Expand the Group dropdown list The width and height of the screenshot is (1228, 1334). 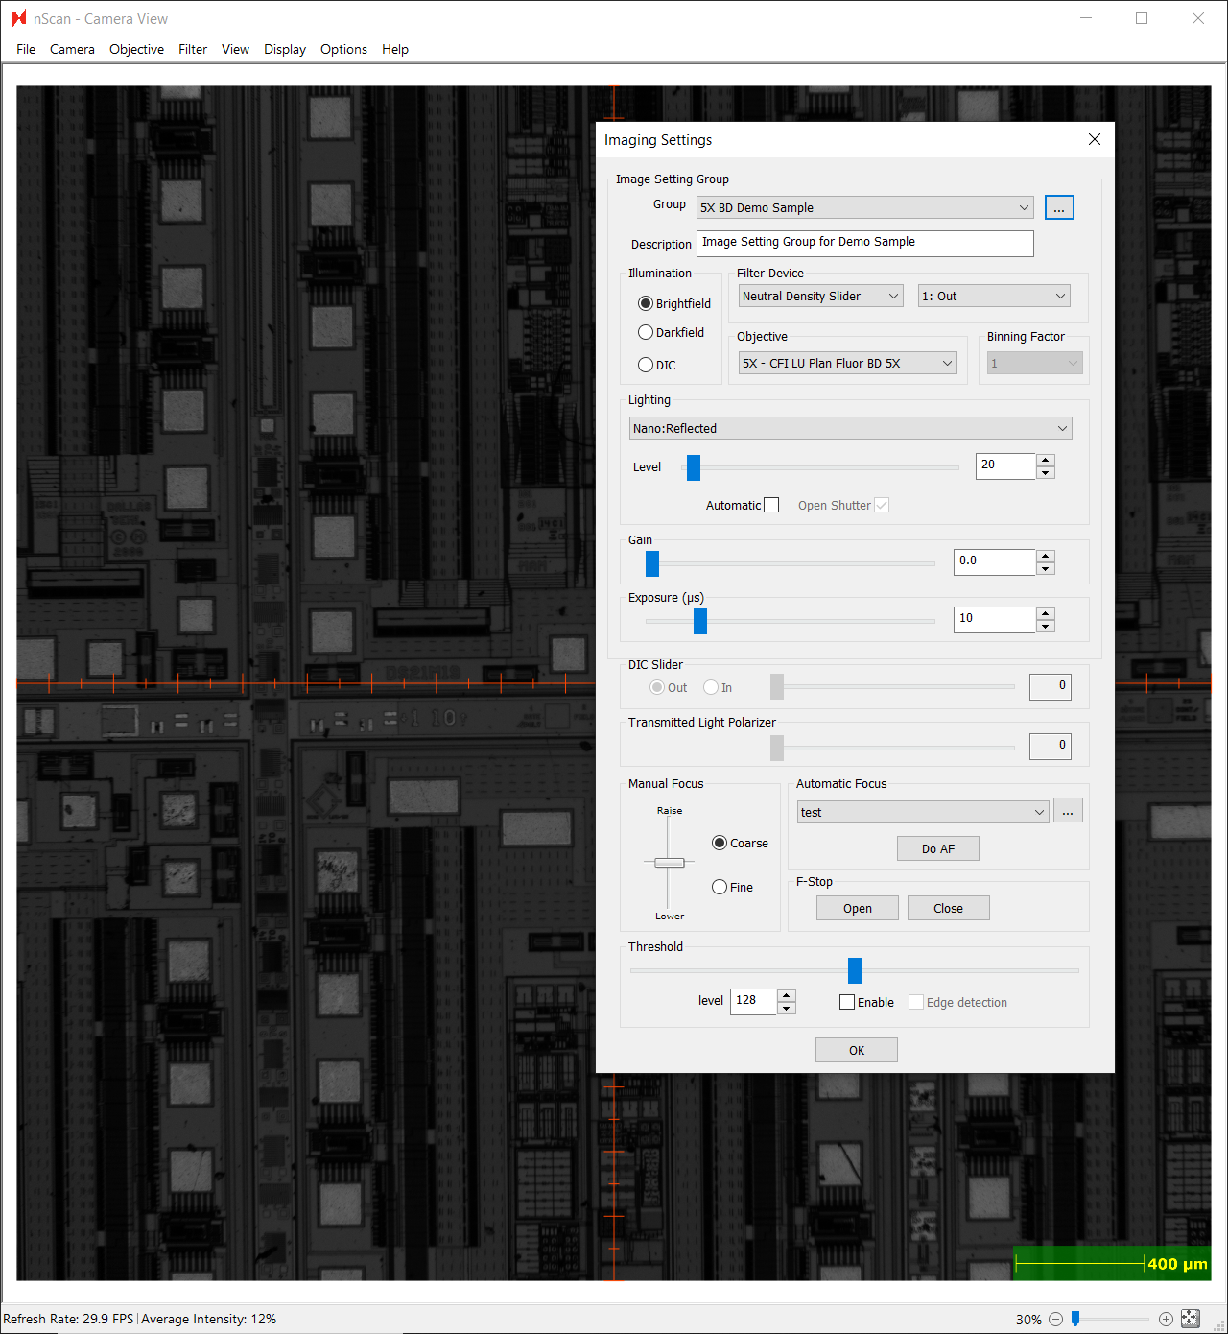click(1024, 208)
